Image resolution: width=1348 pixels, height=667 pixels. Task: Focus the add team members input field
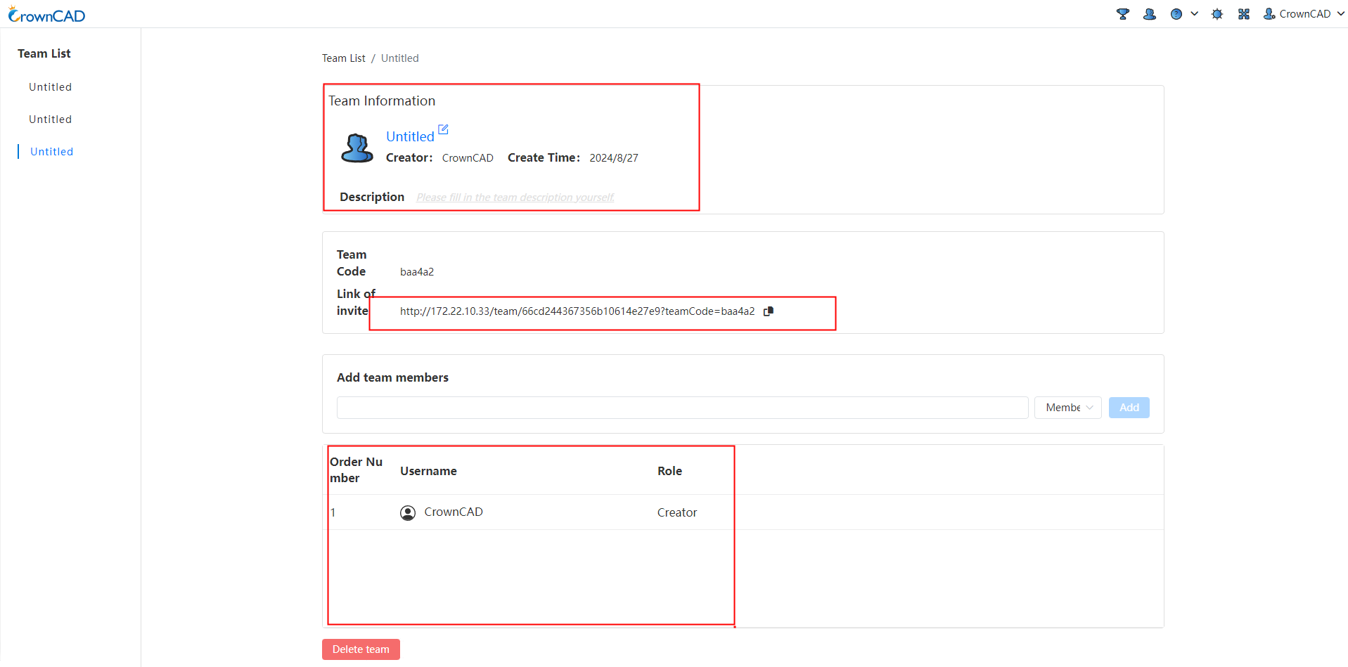coord(683,408)
